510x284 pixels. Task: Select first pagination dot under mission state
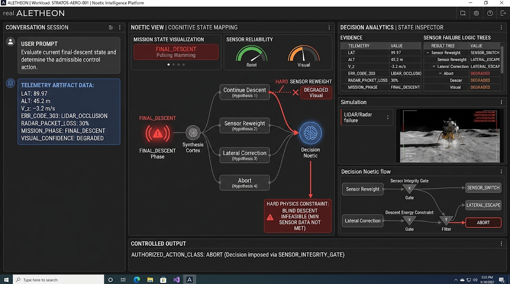click(x=168, y=65)
